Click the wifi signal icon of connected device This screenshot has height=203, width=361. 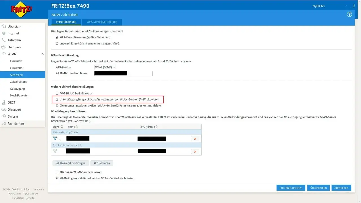tap(55, 138)
